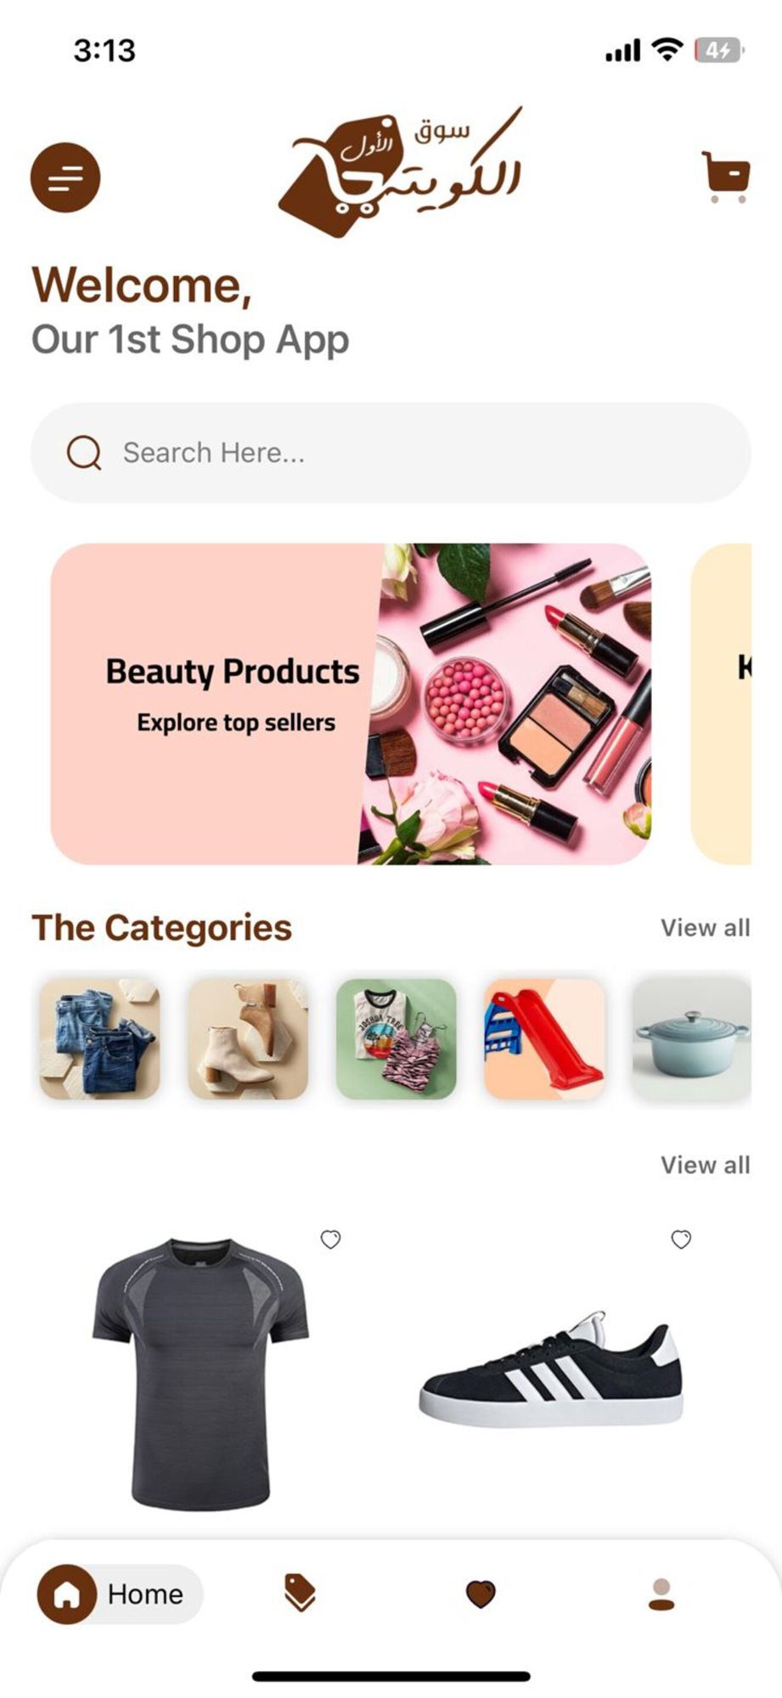
Task: Select the blue cooking pot category
Action: pyautogui.click(x=692, y=1039)
